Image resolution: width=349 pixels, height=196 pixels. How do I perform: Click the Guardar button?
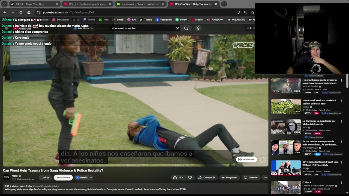click(250, 177)
